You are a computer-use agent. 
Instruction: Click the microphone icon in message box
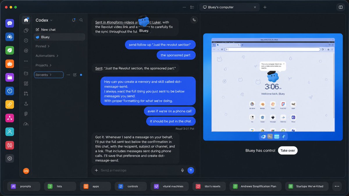point(182,170)
